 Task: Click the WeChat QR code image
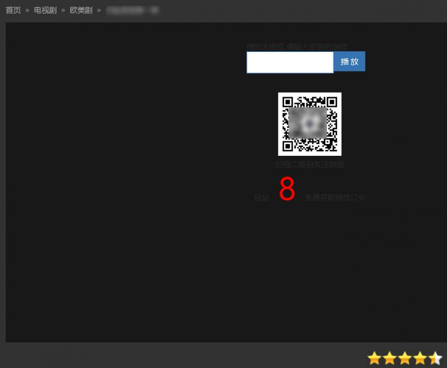coord(310,124)
